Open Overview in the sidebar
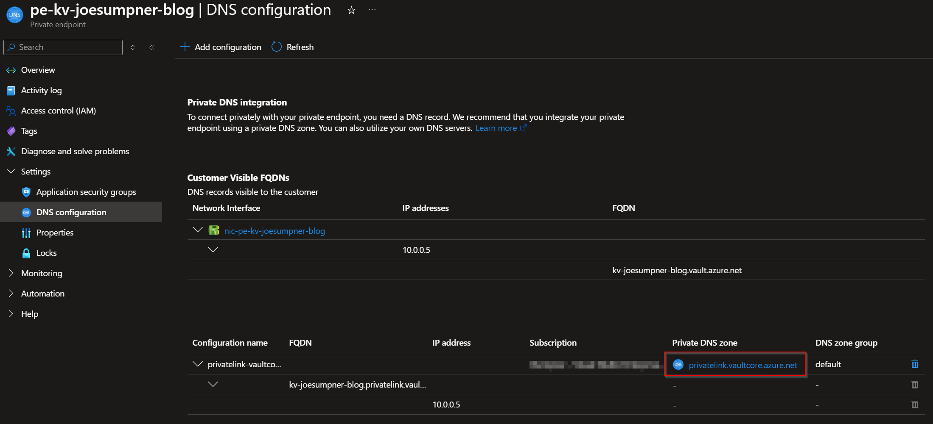This screenshot has width=933, height=424. pos(38,70)
